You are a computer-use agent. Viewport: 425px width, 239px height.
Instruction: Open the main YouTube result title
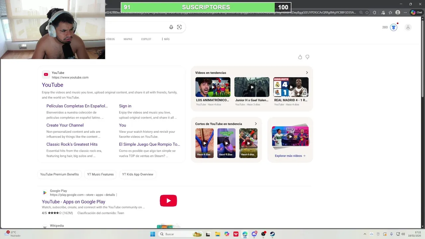pyautogui.click(x=52, y=85)
